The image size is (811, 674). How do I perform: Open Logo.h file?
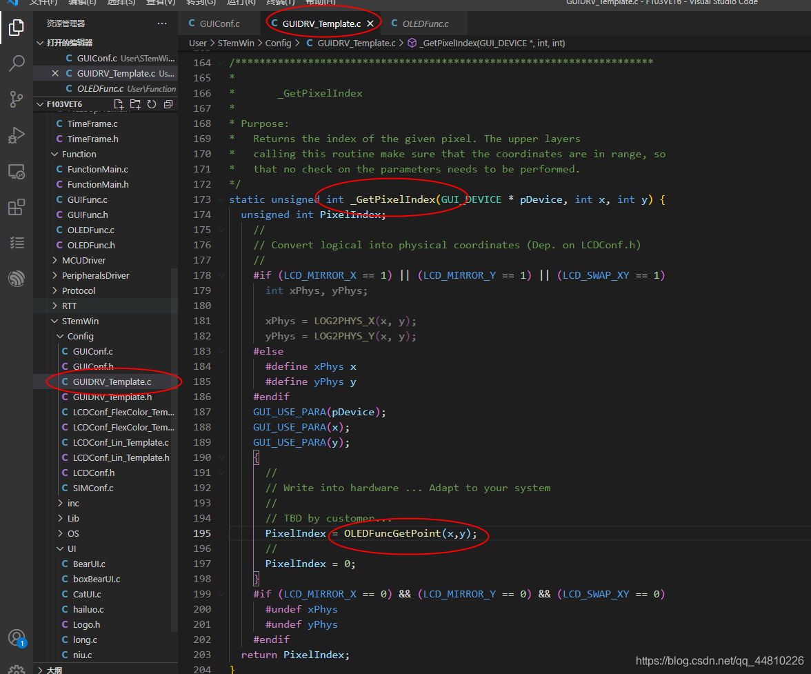click(86, 624)
